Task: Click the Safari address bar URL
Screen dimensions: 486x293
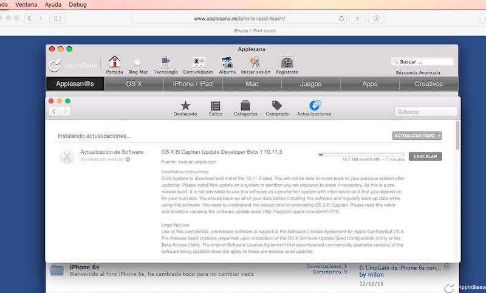Action: click(x=239, y=19)
